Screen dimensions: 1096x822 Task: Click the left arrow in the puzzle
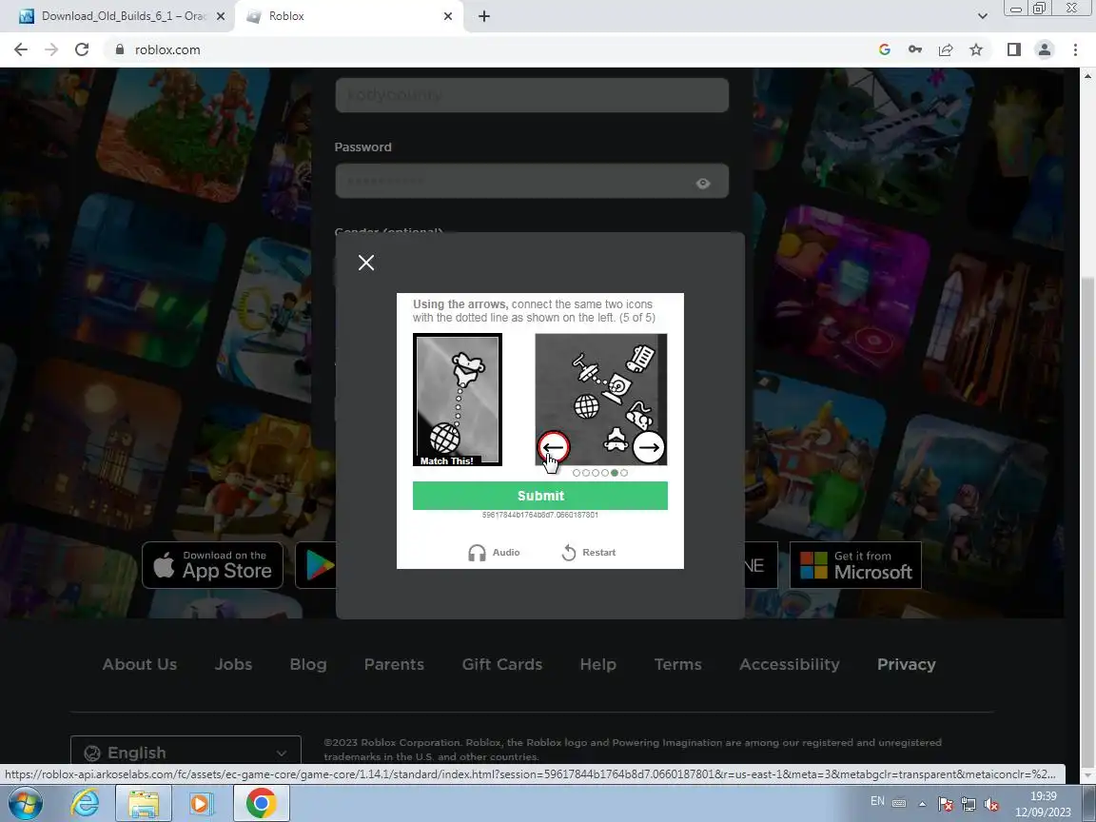pyautogui.click(x=554, y=447)
